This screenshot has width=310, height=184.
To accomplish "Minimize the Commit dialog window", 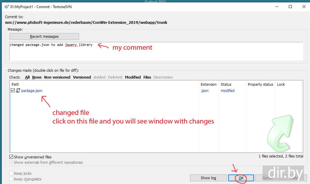I will click(277, 7).
